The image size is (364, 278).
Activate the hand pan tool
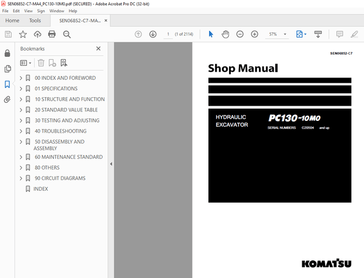pos(225,35)
